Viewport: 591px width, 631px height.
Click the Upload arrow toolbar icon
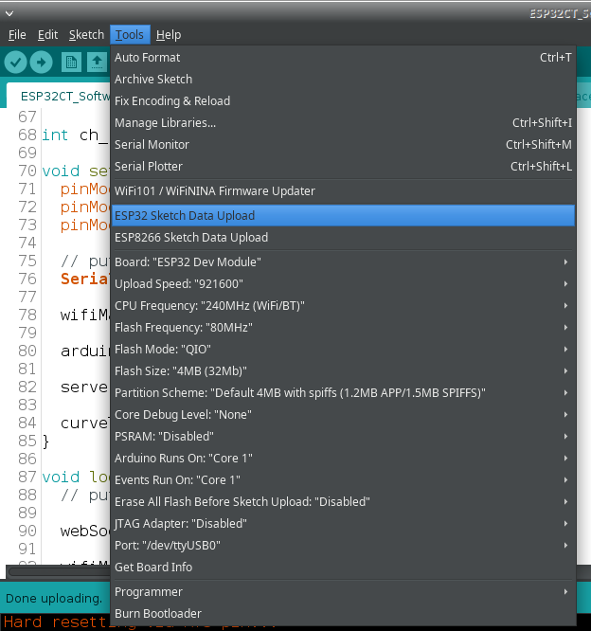(41, 63)
